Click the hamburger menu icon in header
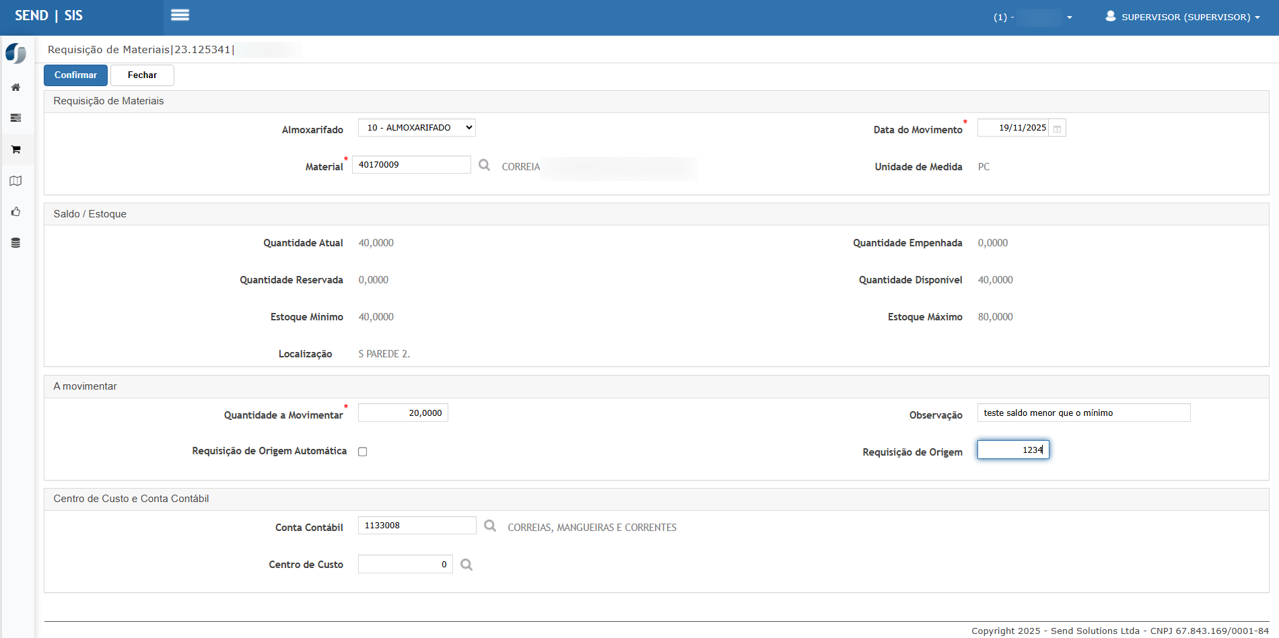This screenshot has height=638, width=1279. (180, 15)
